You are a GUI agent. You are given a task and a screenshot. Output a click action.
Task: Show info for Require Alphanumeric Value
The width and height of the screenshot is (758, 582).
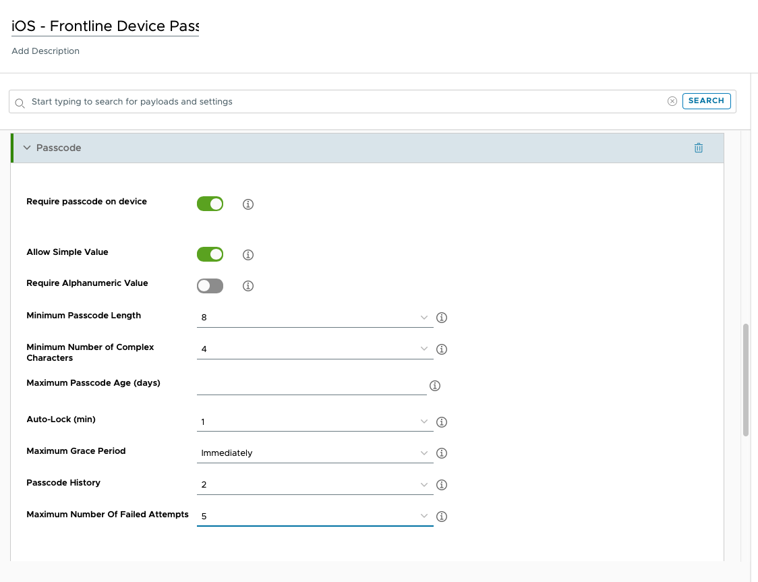click(248, 286)
